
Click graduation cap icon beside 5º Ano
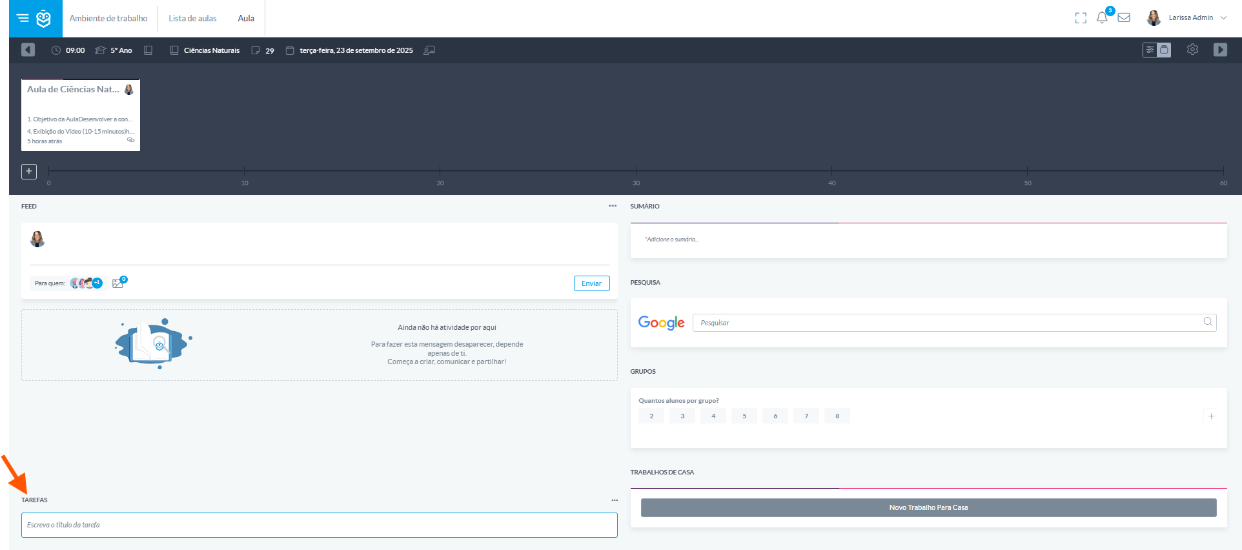point(101,50)
